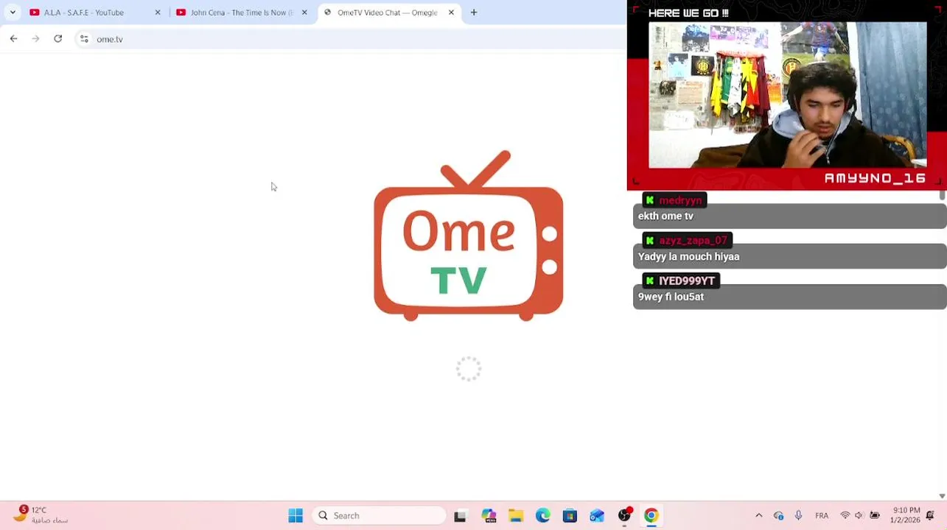This screenshot has height=530, width=947.
Task: Open the Wi-Fi network settings
Action: 845,516
